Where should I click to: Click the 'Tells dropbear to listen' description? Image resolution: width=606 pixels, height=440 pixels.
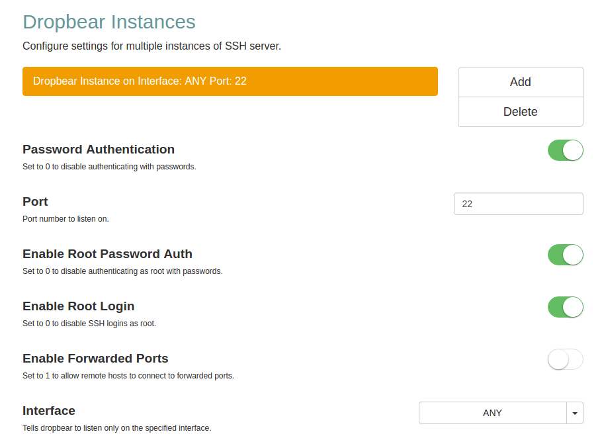(116, 428)
